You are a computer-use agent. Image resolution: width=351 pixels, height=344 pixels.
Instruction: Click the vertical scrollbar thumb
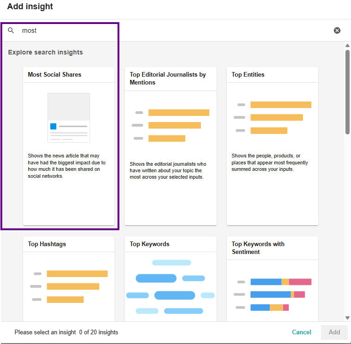click(347, 91)
